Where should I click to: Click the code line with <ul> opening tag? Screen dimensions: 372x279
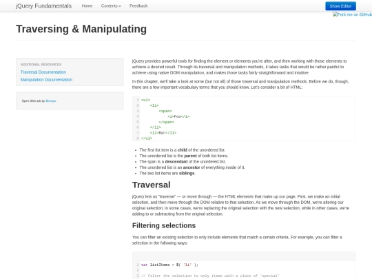[145, 100]
